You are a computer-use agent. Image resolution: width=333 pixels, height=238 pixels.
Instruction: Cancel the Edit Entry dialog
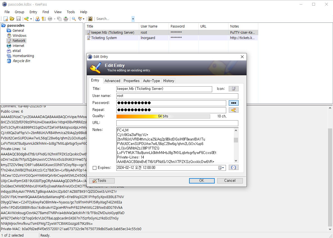pos(230,181)
